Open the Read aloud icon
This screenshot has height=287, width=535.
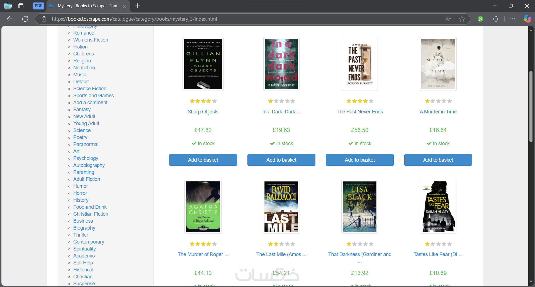click(448, 19)
